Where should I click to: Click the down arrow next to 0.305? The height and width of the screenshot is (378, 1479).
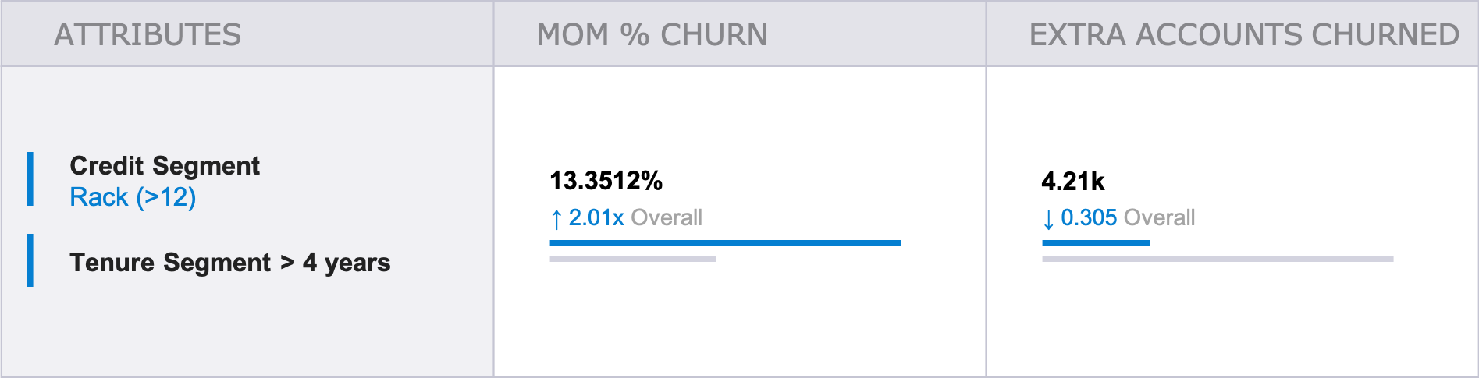pyautogui.click(x=1048, y=219)
